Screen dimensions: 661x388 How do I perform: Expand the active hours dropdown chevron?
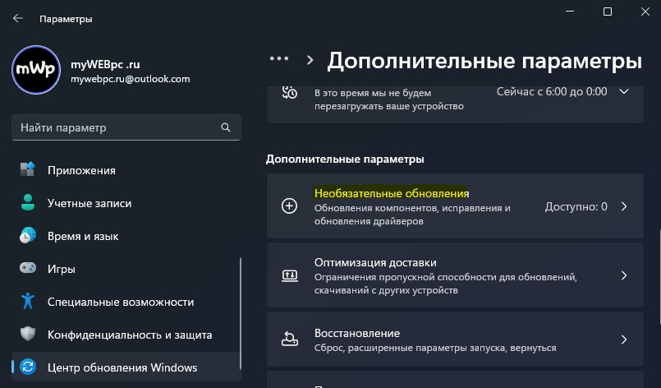coord(624,91)
